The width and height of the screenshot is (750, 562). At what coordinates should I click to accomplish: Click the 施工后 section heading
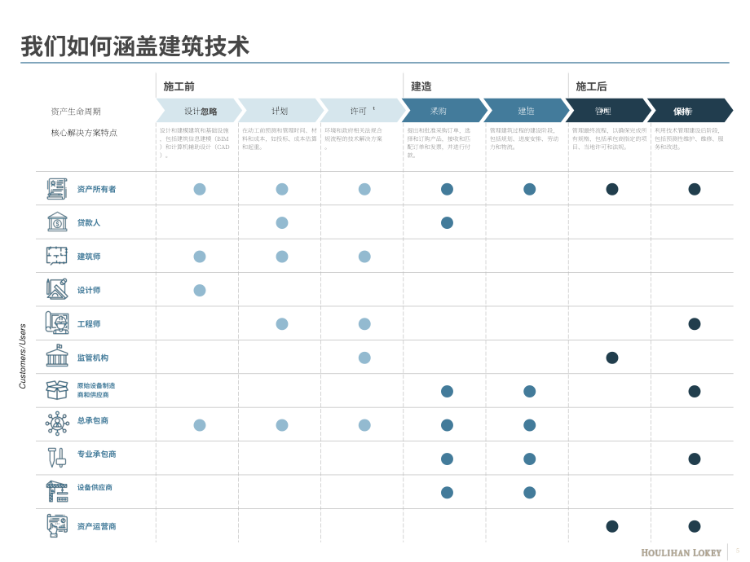591,86
